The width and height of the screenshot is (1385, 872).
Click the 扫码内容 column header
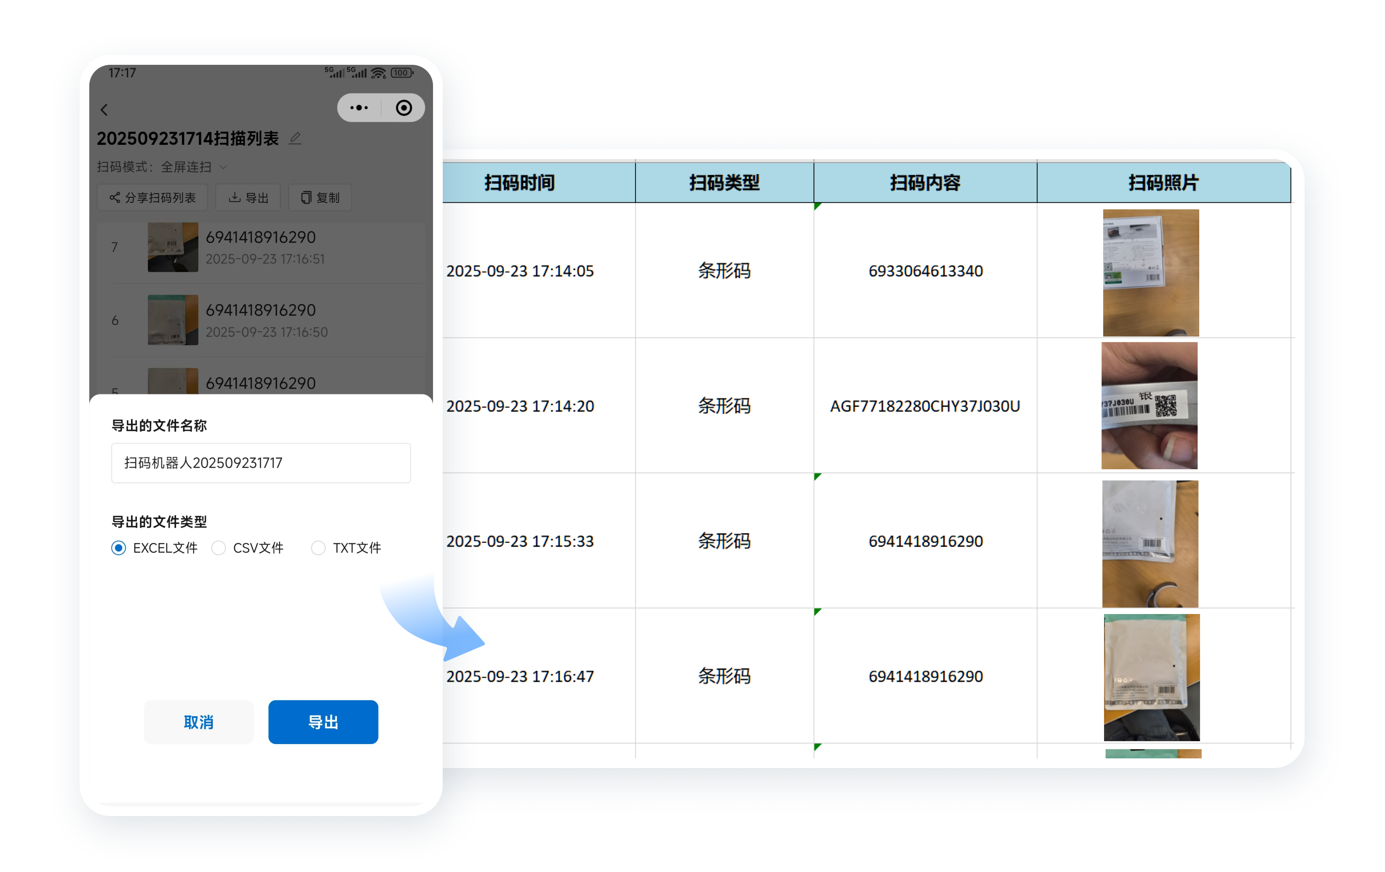tap(925, 183)
